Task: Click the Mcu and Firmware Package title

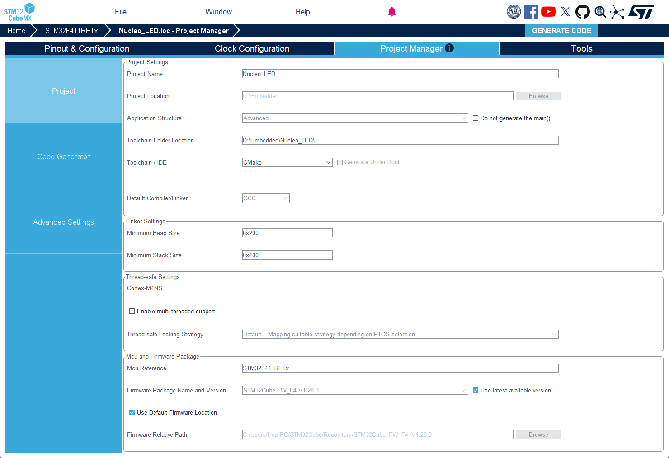Action: (163, 356)
